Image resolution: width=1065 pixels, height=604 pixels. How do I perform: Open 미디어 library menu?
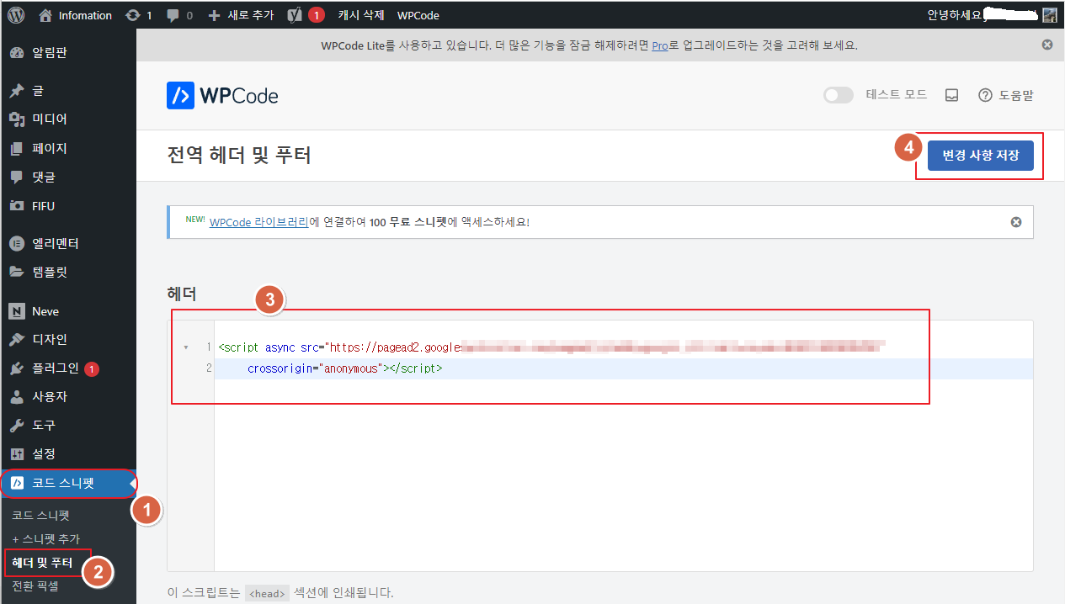point(67,119)
